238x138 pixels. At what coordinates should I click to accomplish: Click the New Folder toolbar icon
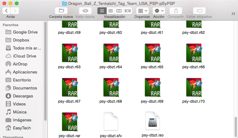pos(61,11)
